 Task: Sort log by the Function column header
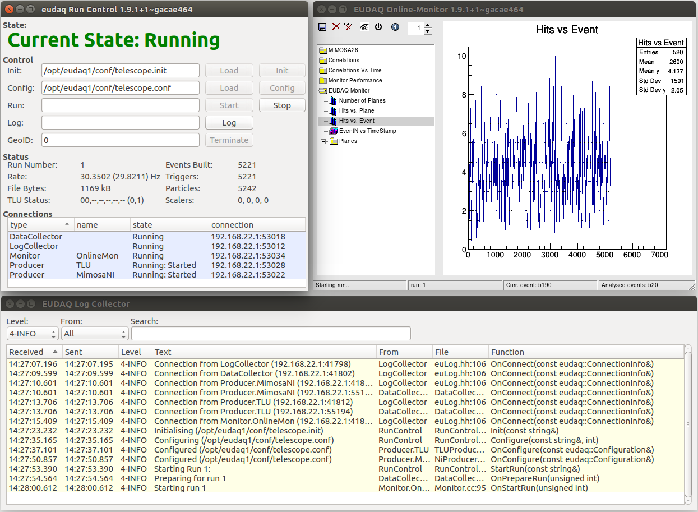pos(586,352)
